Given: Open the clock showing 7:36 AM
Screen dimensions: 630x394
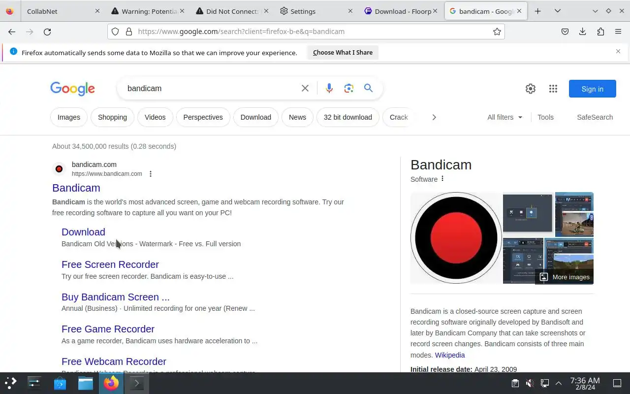Looking at the screenshot, I should (585, 383).
